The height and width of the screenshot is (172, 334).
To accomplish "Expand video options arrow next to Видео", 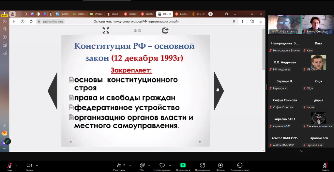I will tap(37, 165).
